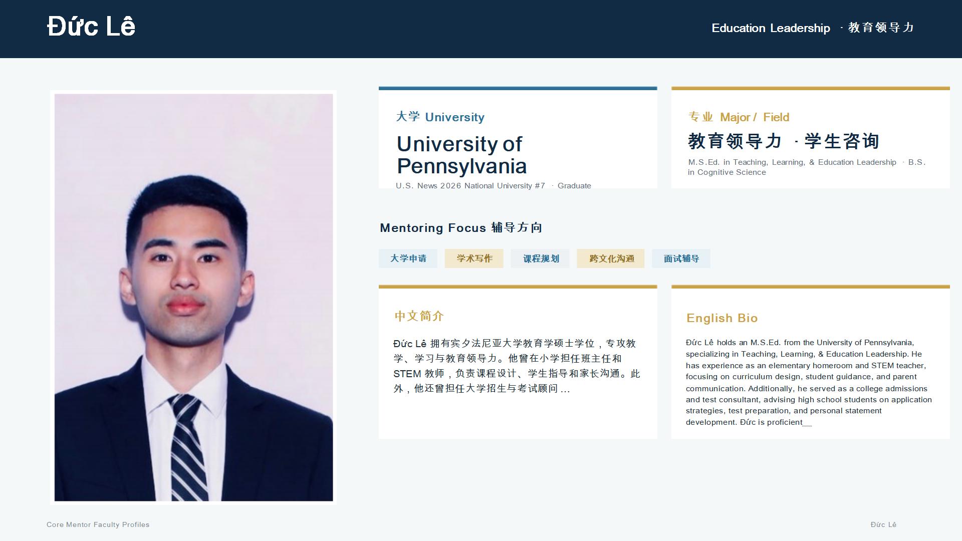This screenshot has height=541, width=962.
Task: Click the Đức Lê footer name
Action: click(883, 524)
